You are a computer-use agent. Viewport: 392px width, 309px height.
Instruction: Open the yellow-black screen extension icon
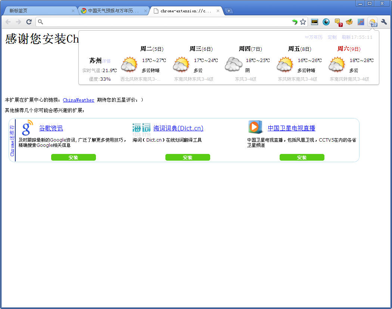click(314, 22)
